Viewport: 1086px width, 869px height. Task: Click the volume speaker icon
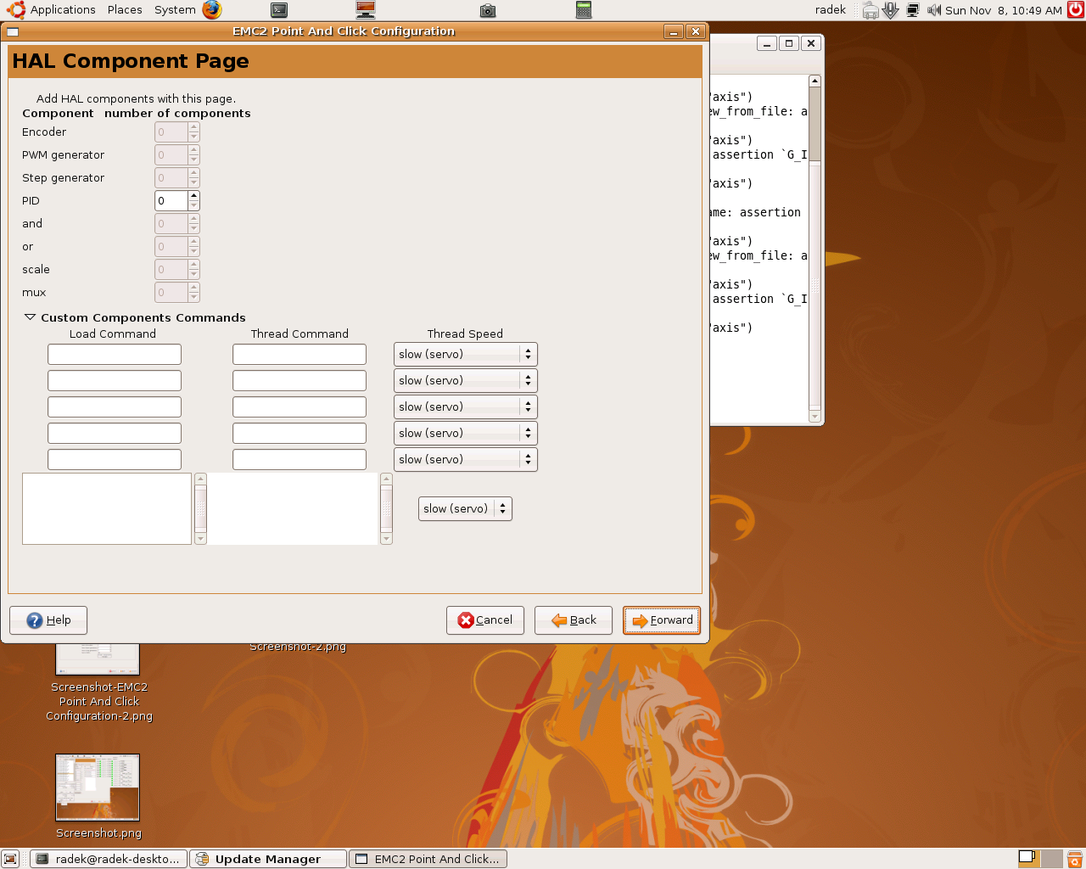click(934, 10)
